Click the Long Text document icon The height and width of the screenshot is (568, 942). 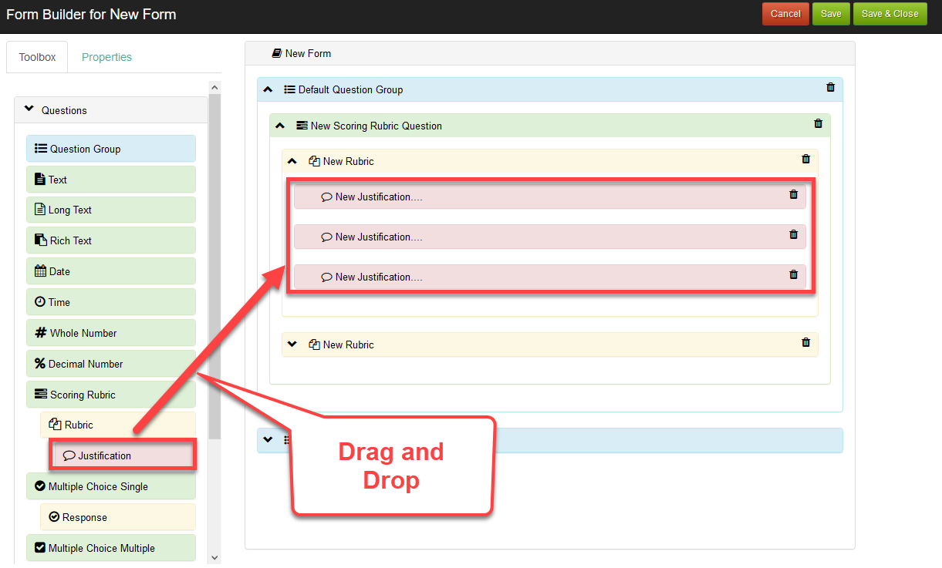pyautogui.click(x=40, y=210)
